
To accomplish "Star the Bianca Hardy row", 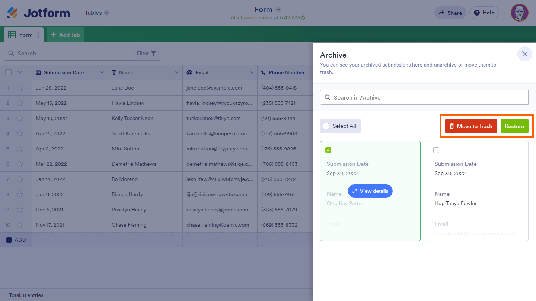I will [x=20, y=194].
